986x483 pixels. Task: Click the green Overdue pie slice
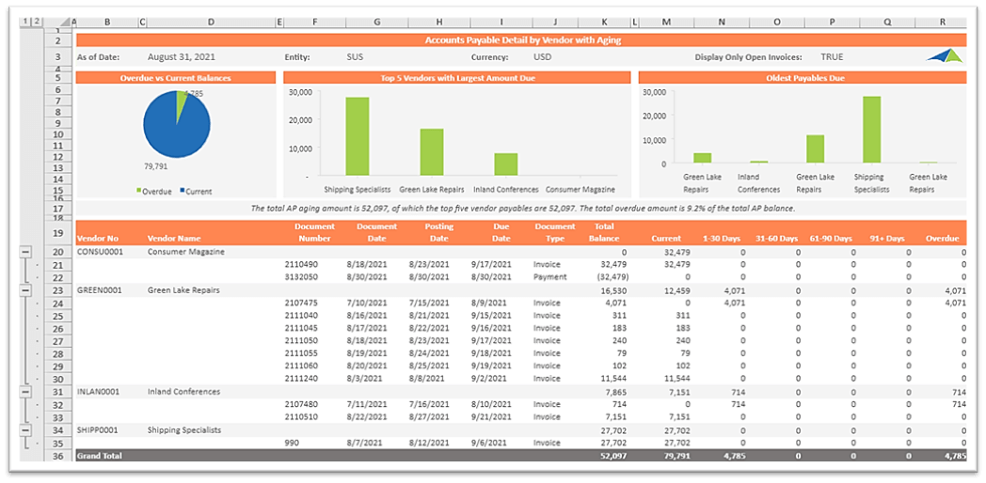click(182, 104)
